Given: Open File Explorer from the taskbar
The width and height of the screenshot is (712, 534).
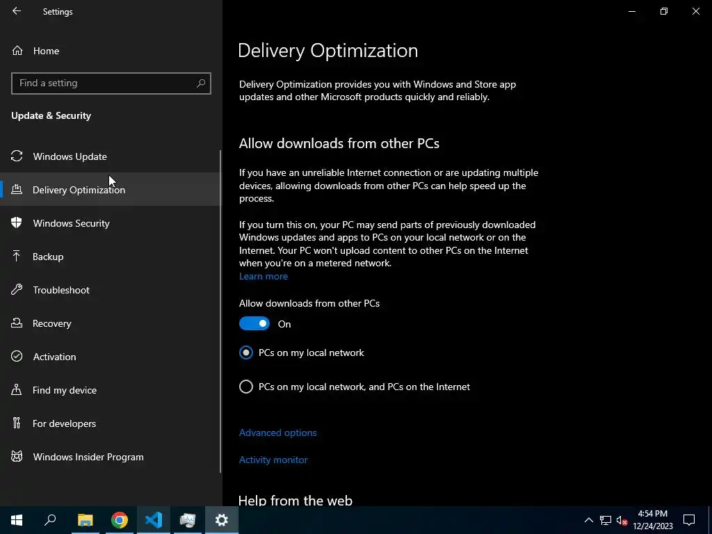Looking at the screenshot, I should (85, 520).
